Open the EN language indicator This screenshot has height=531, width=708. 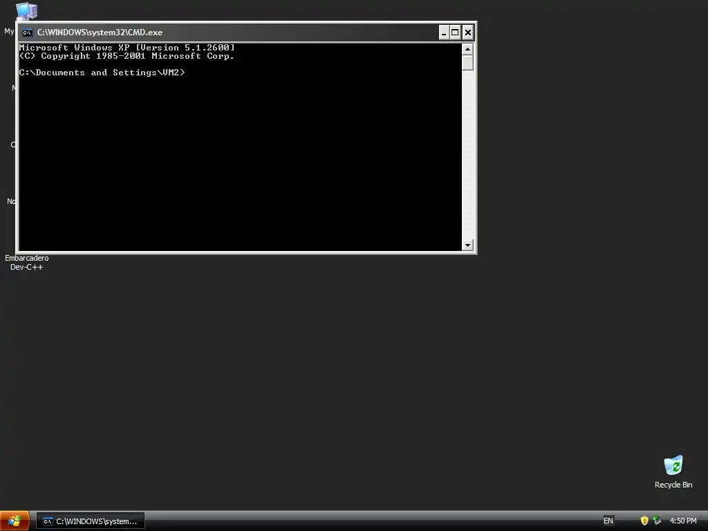(x=608, y=521)
